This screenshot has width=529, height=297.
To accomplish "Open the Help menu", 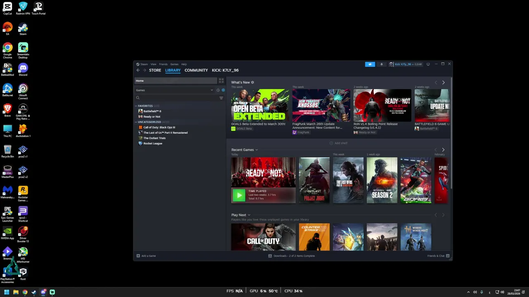I will [x=184, y=64].
